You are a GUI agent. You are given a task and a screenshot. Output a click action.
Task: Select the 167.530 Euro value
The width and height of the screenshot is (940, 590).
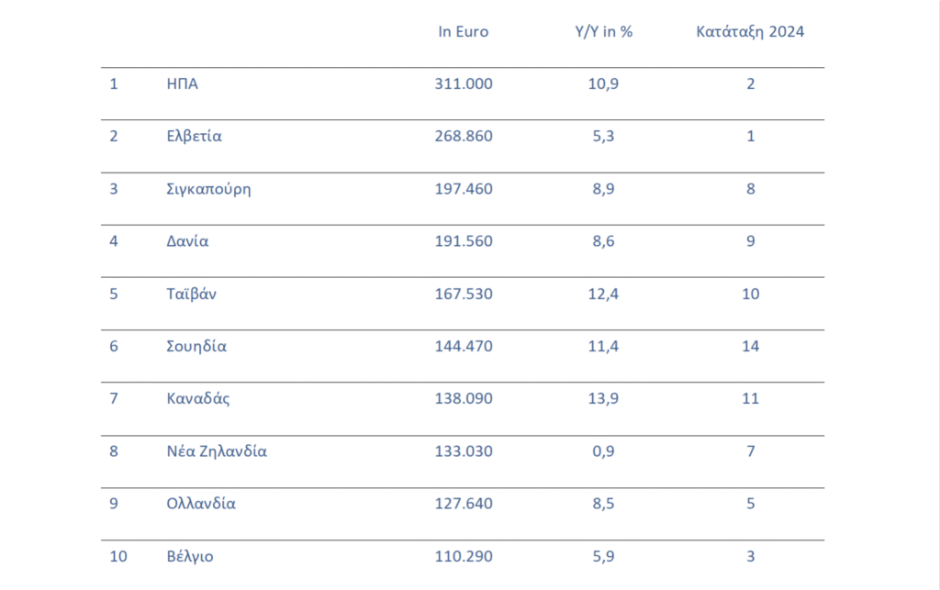464,294
